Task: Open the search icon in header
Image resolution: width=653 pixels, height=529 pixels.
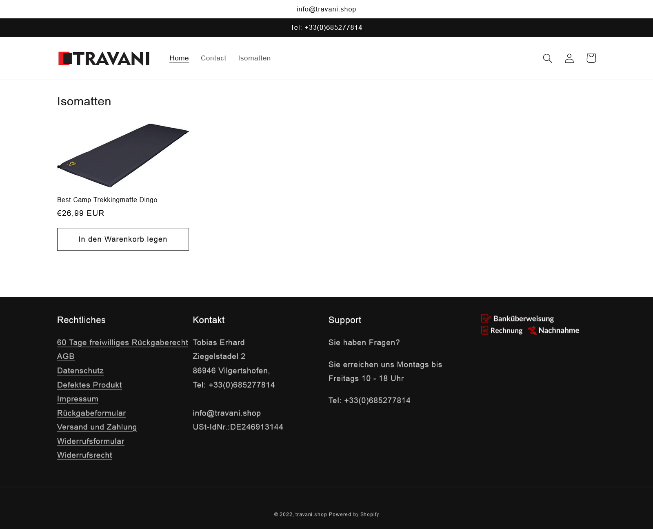Action: click(x=547, y=58)
